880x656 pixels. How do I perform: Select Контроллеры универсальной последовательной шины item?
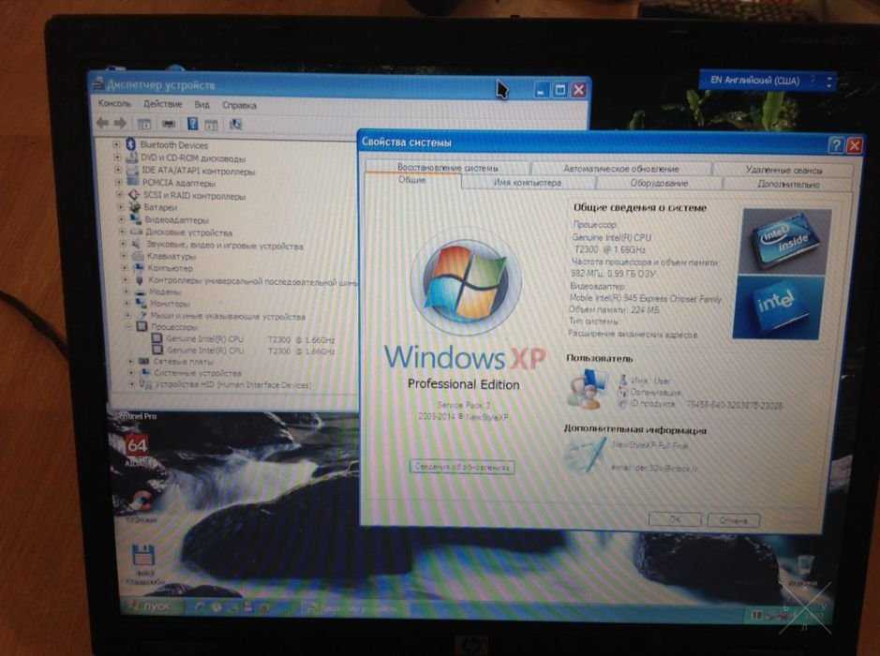[252, 280]
